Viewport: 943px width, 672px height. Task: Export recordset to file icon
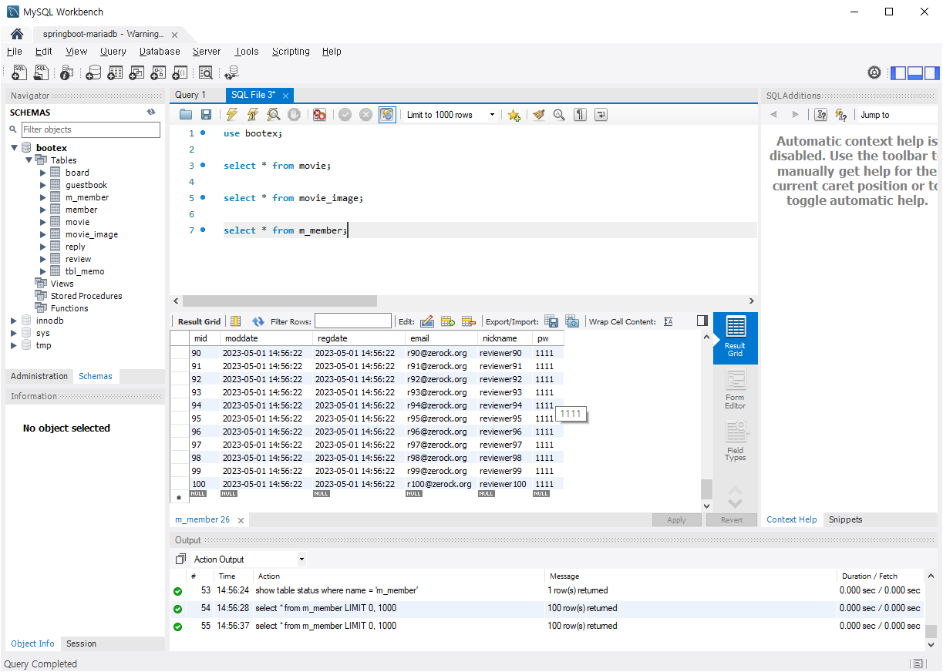[551, 321]
